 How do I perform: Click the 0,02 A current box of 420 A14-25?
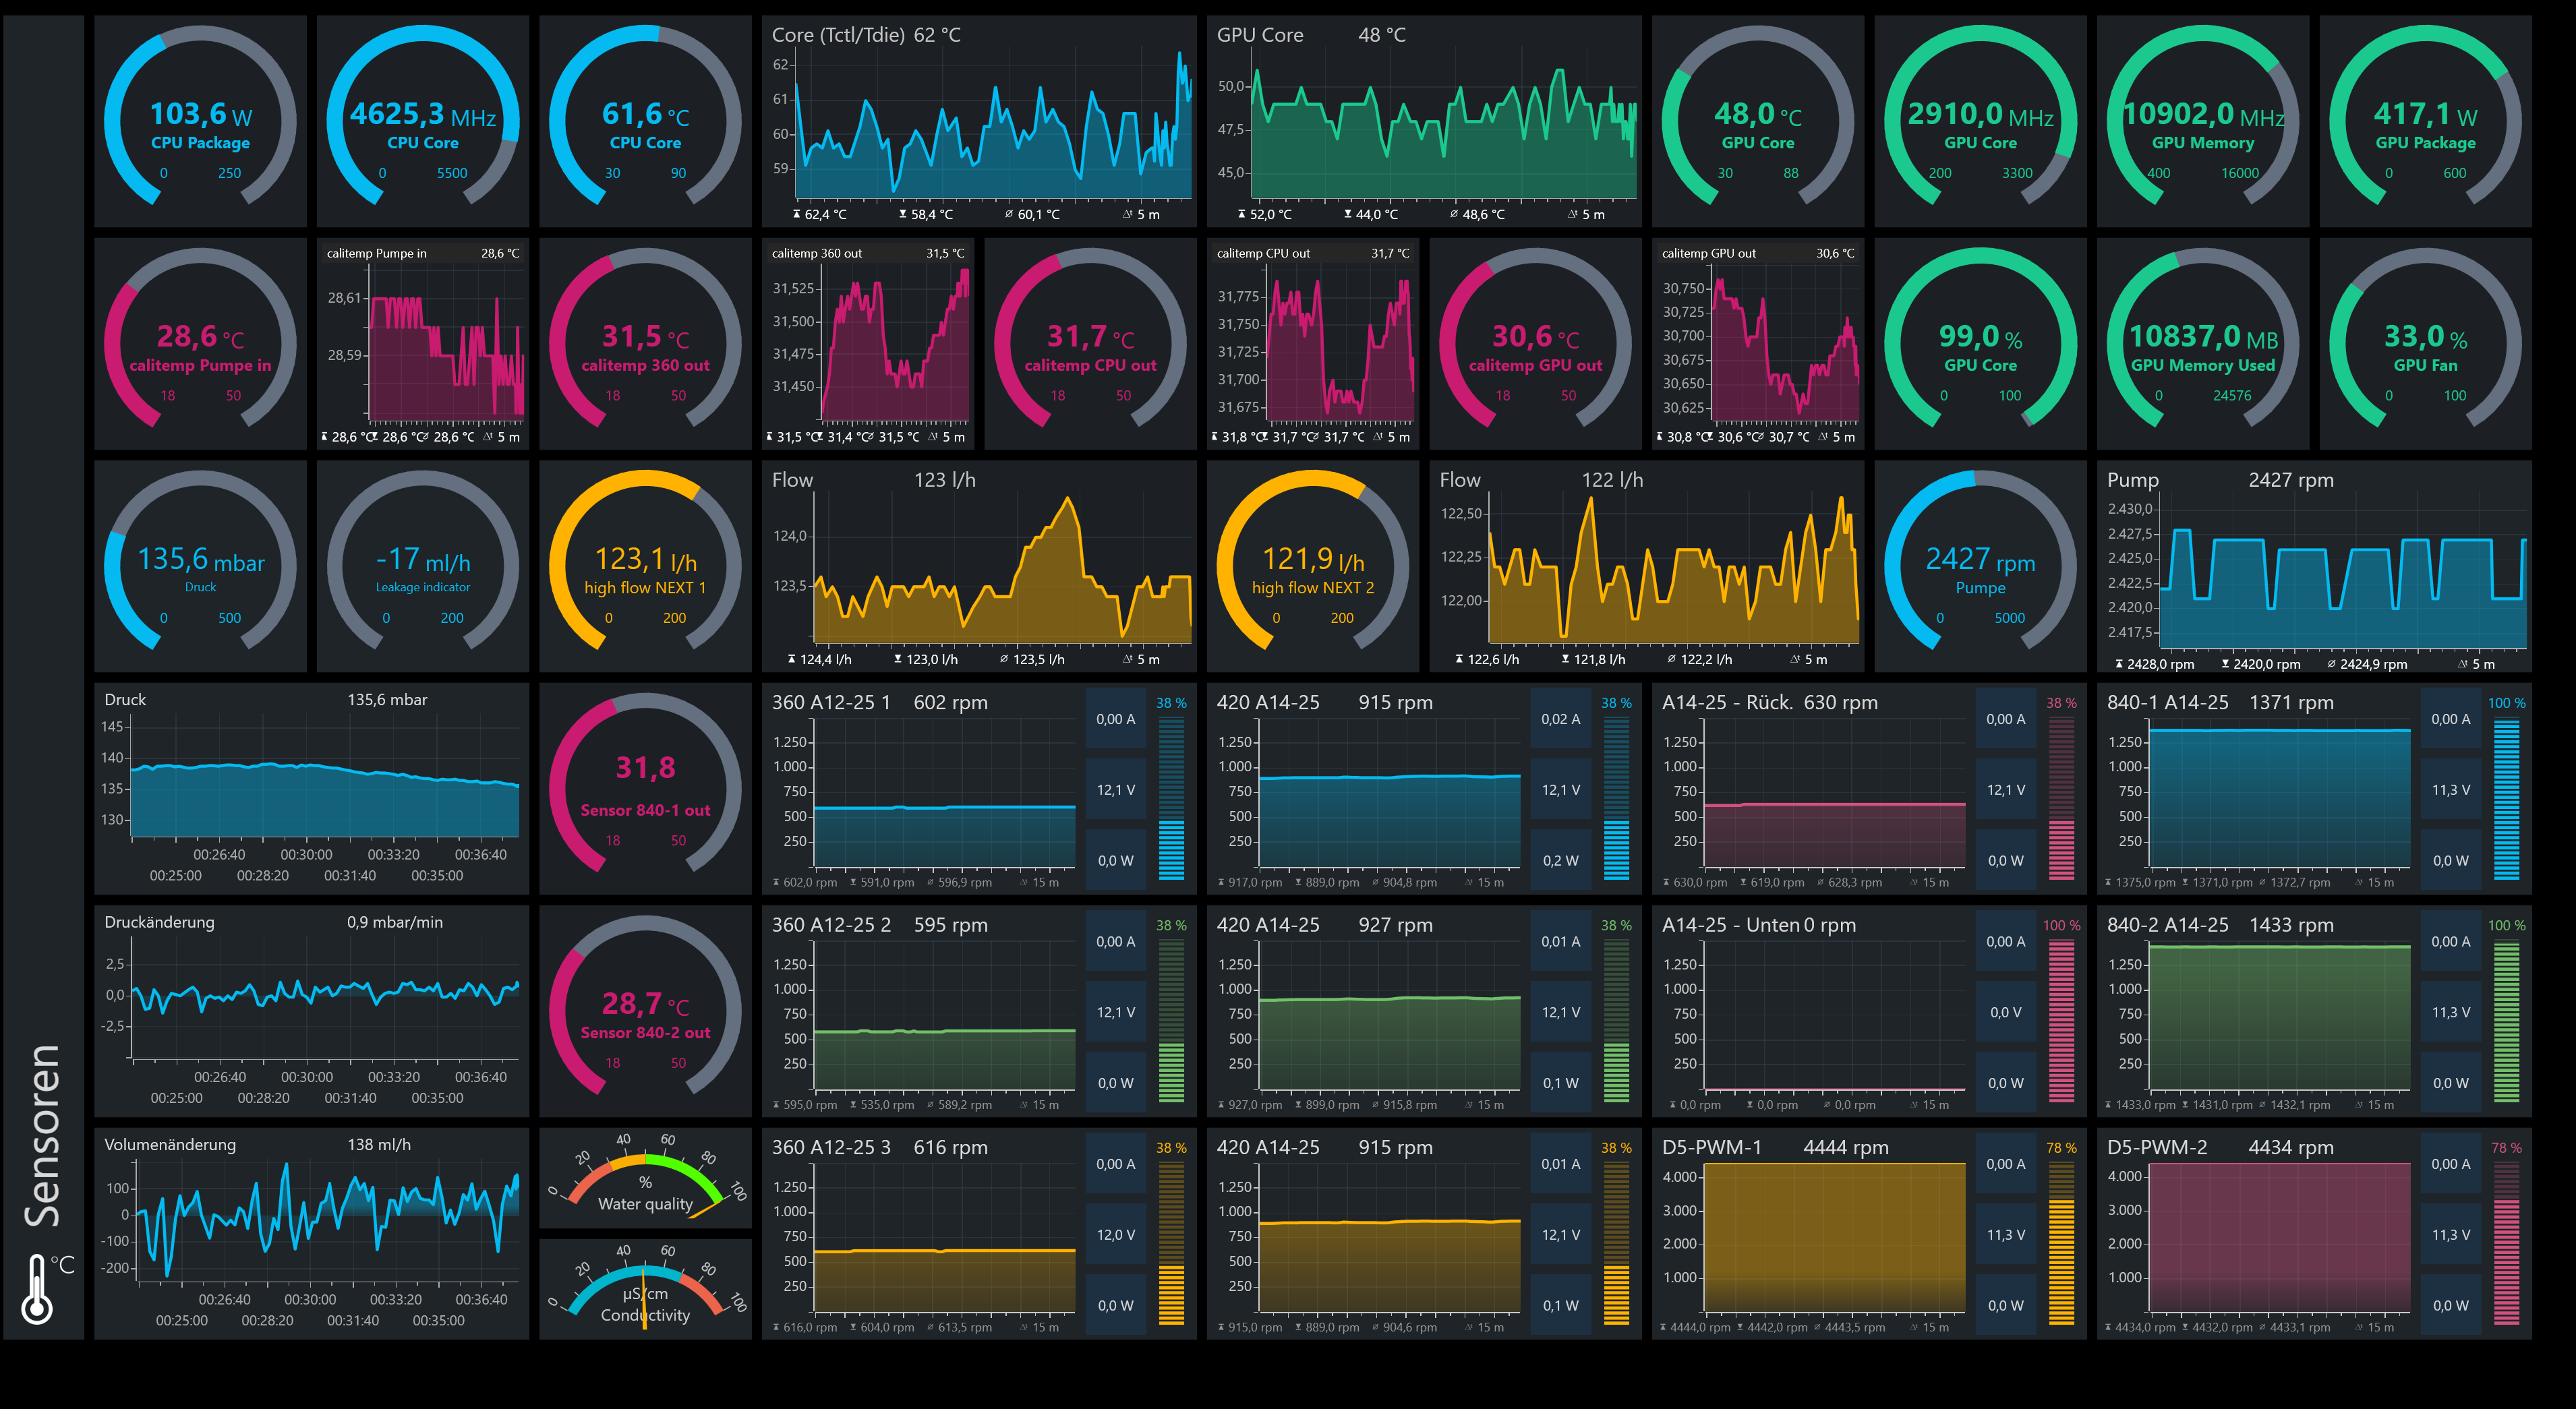click(1561, 719)
